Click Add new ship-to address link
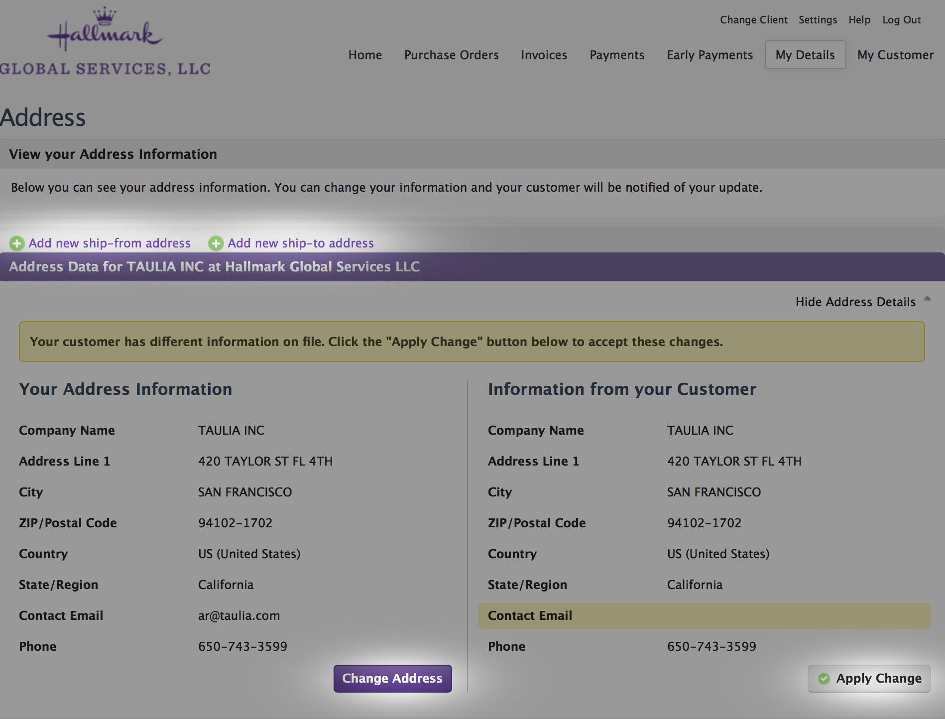Screen dimensions: 945x719 pos(301,243)
